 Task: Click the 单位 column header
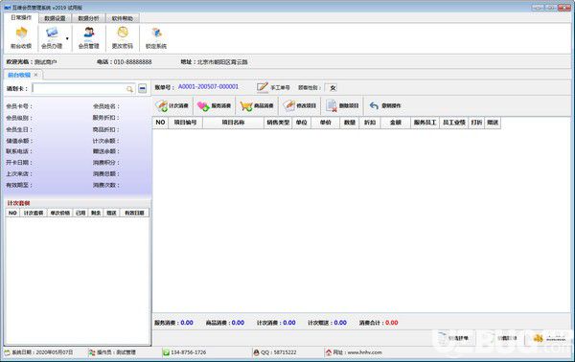pos(302,123)
